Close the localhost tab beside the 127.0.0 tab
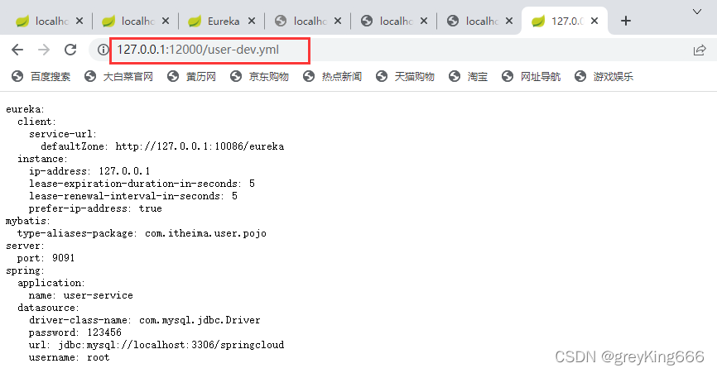717x373 pixels. pos(509,21)
